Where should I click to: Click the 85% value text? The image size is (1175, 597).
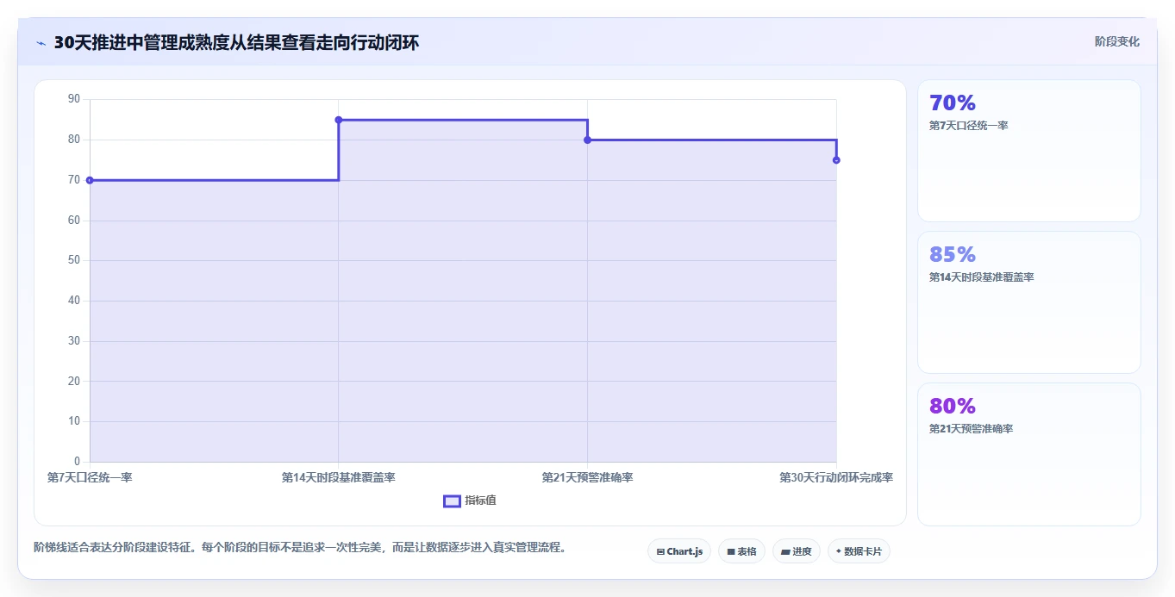[x=953, y=255]
